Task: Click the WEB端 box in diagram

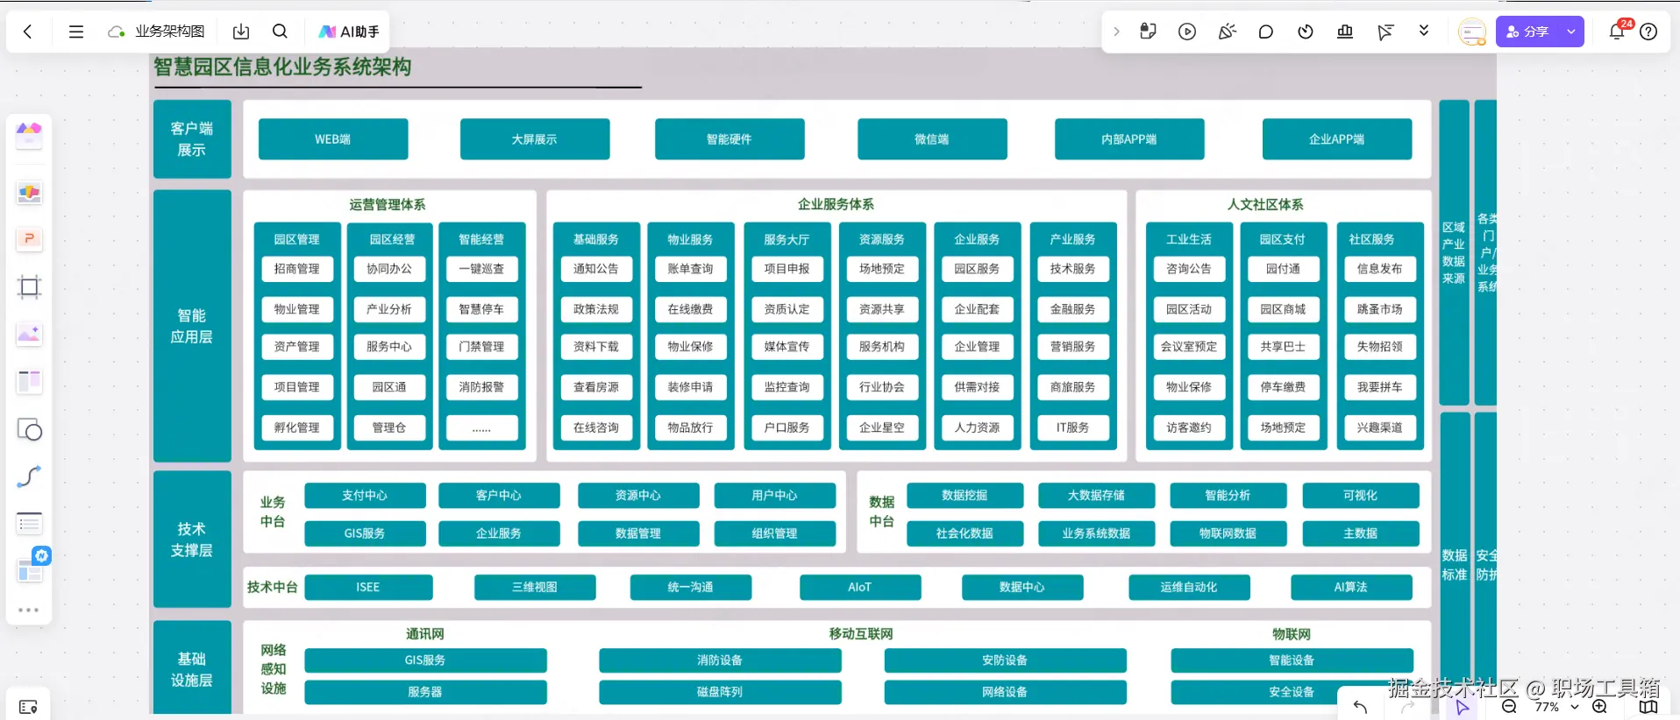Action: pyautogui.click(x=333, y=139)
